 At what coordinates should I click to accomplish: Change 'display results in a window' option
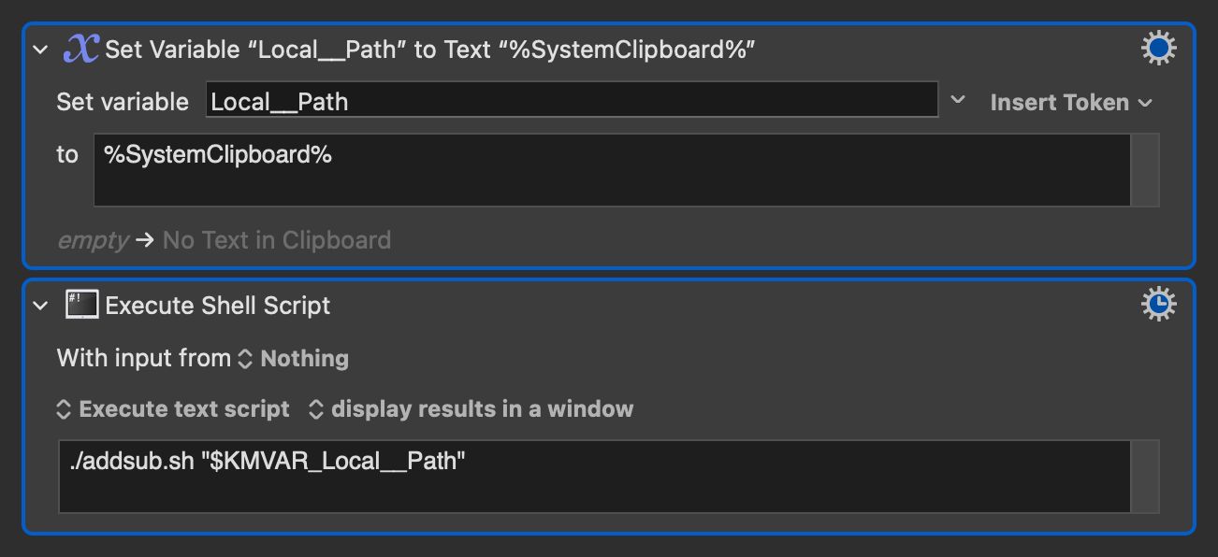coord(471,409)
